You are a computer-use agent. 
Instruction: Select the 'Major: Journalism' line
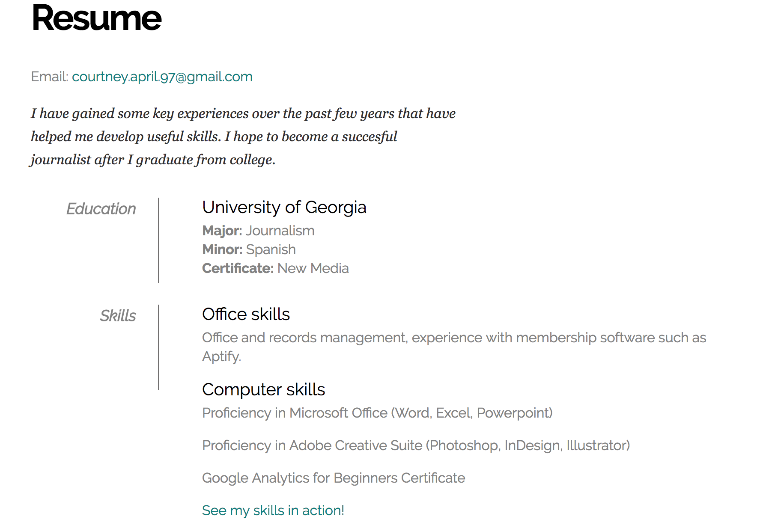point(258,231)
